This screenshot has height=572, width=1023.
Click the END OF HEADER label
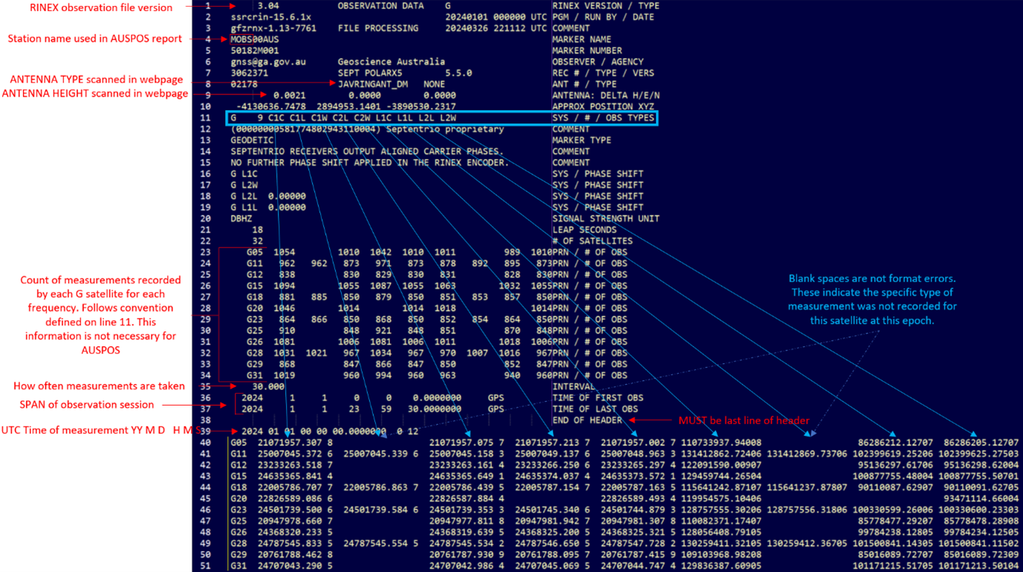(x=587, y=420)
